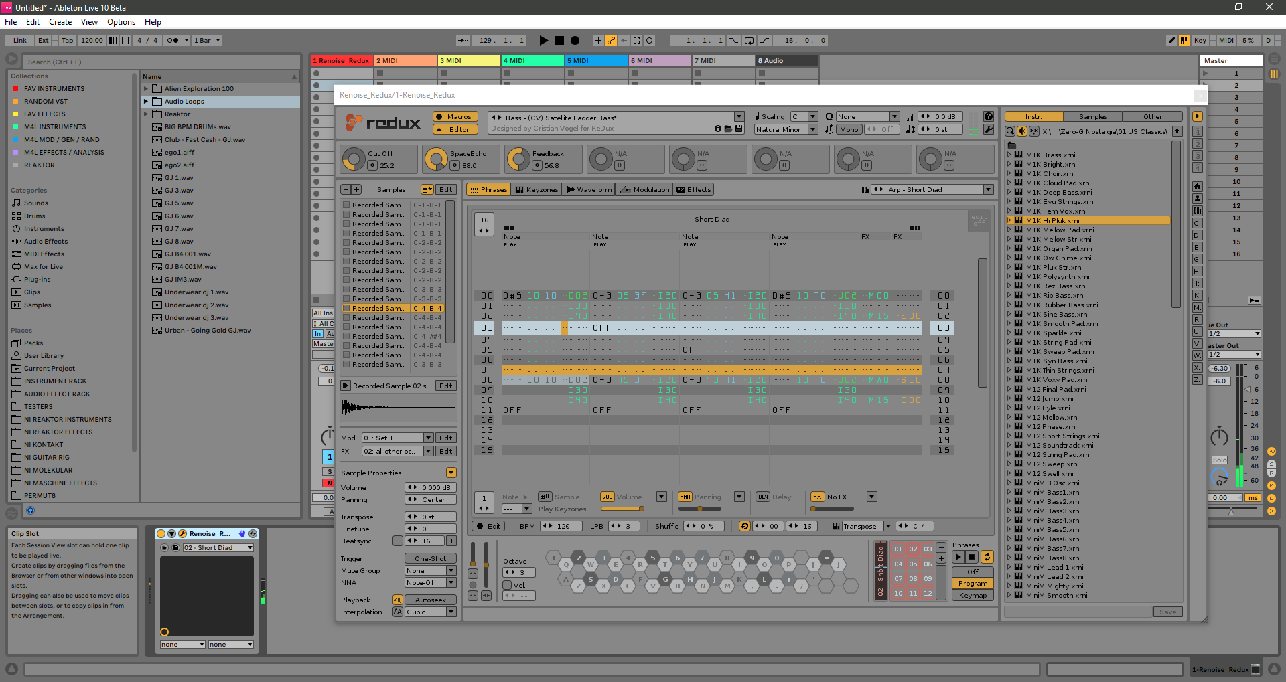Open Redux settings wrench icon
This screenshot has width=1286, height=682.
(x=988, y=129)
